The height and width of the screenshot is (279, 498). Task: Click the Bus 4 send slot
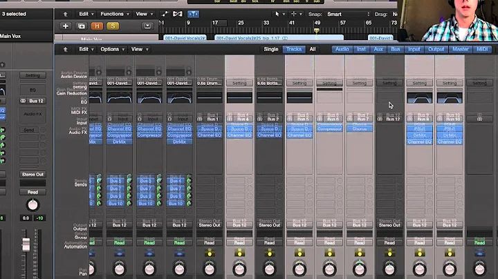point(176,181)
